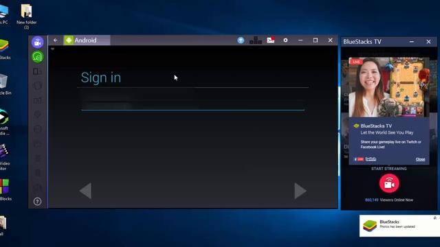Select the Android tab
The image size is (440, 247).
(87, 40)
